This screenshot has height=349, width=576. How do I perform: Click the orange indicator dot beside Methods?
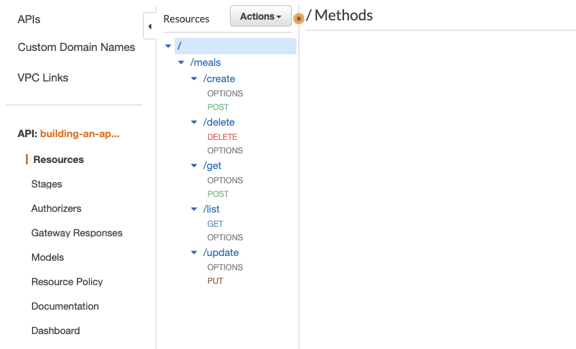(299, 19)
